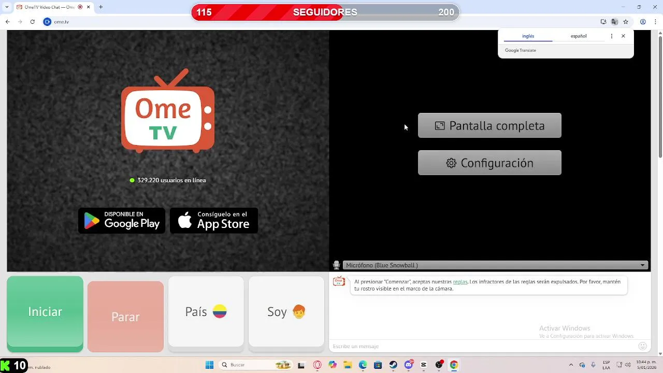
Task: Open Translate popup three-dot options menu
Action: point(612,36)
